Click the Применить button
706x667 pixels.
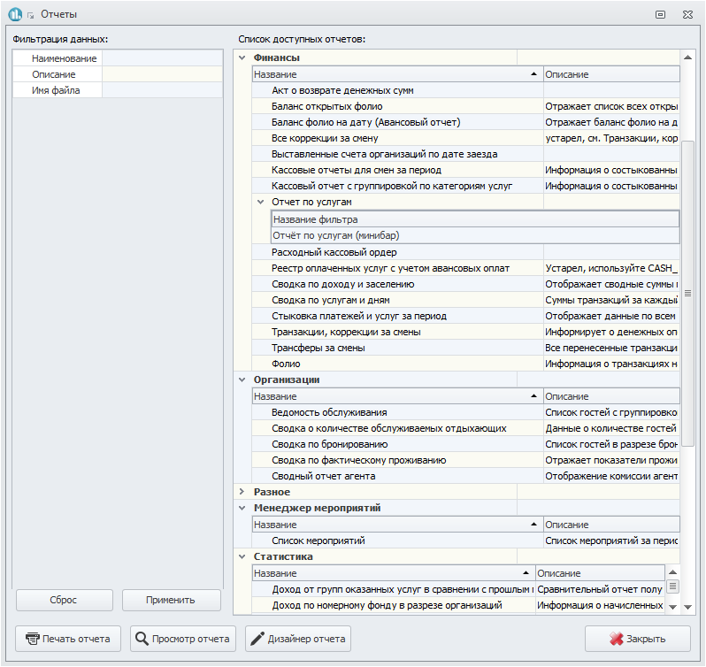pos(171,600)
